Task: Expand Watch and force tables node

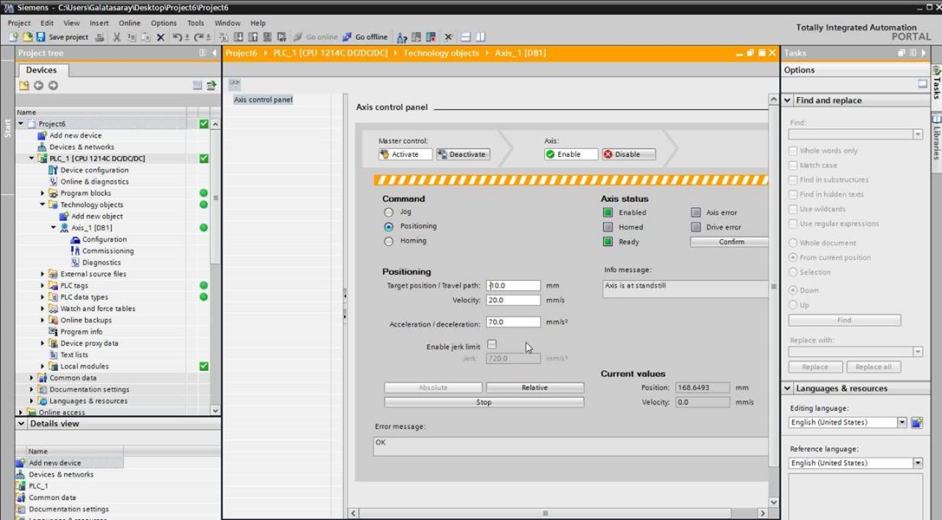Action: [x=42, y=309]
